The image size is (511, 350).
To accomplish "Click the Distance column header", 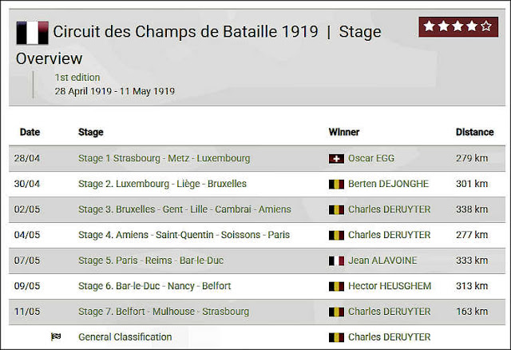I will click(474, 132).
